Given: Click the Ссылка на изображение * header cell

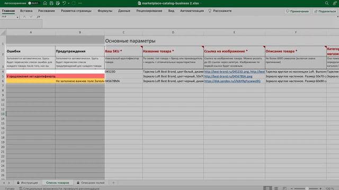Looking at the screenshot, I should (x=234, y=51).
